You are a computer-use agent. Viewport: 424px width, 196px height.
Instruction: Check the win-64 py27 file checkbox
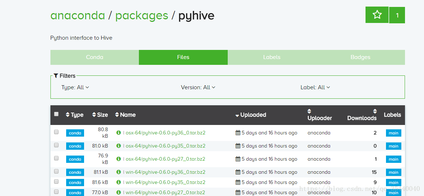(56, 192)
